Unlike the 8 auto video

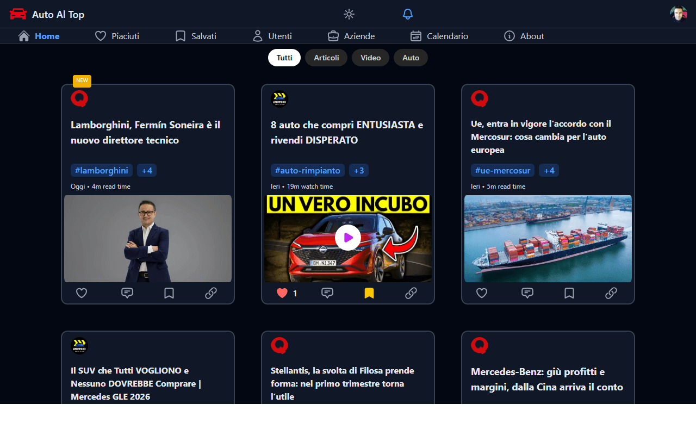282,293
